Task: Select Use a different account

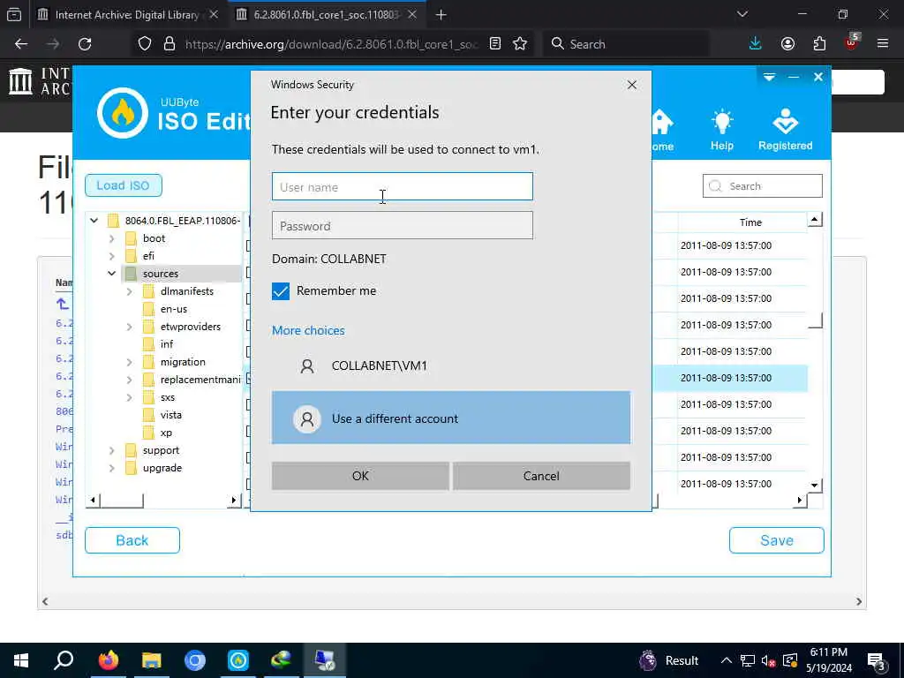Action: [451, 418]
